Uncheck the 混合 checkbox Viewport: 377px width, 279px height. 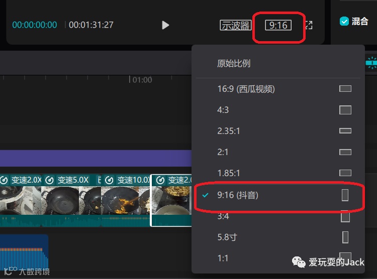[344, 21]
